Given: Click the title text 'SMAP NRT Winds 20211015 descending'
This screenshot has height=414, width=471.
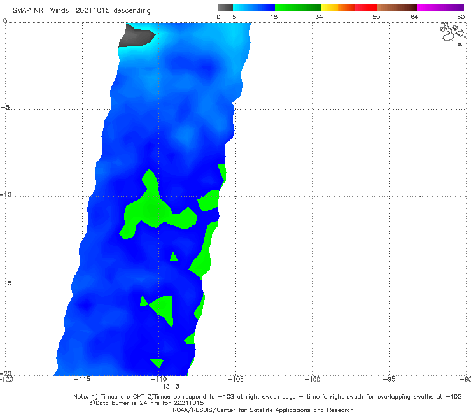Looking at the screenshot, I should (81, 11).
